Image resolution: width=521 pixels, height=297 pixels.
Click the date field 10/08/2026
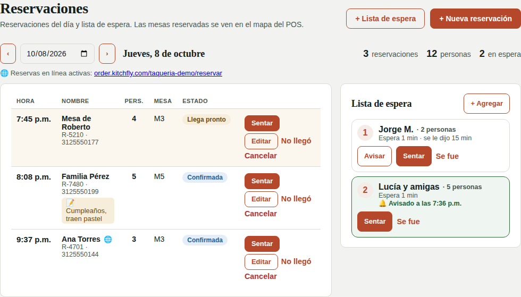point(57,54)
